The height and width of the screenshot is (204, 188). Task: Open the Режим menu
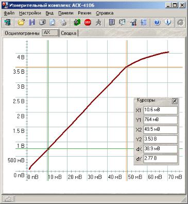[84, 13]
